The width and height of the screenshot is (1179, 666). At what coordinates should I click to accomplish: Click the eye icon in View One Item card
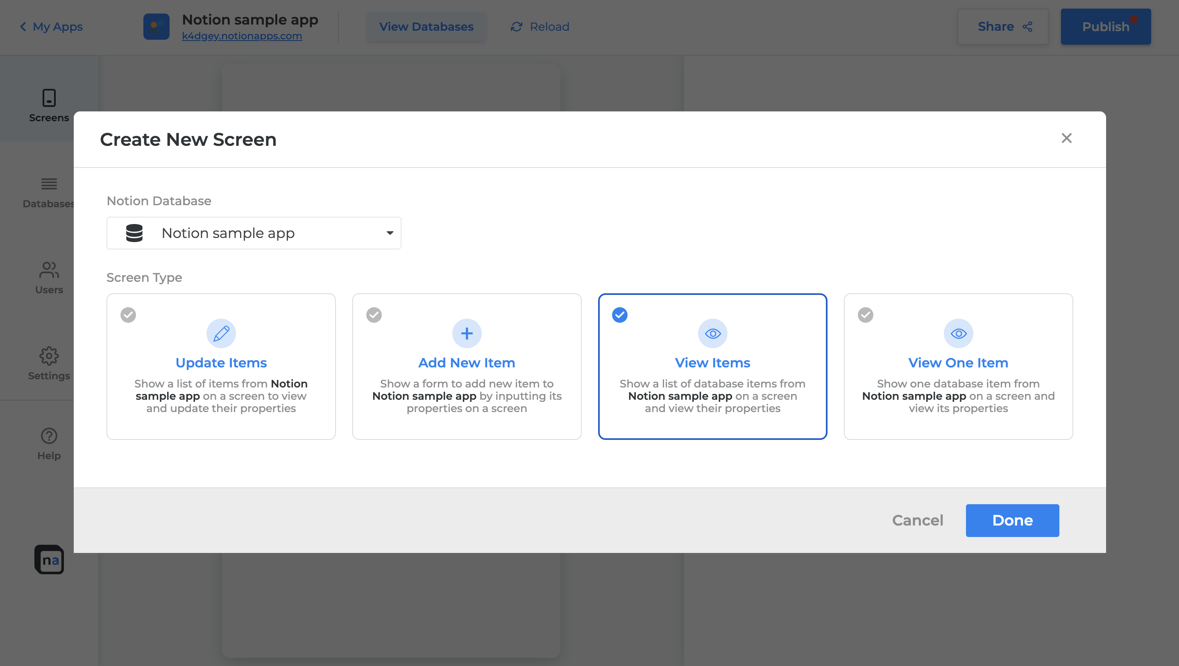[x=958, y=333]
